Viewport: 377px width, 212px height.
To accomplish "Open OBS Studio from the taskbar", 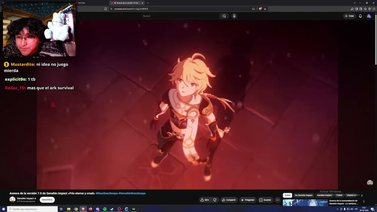I will pyautogui.click(x=119, y=209).
